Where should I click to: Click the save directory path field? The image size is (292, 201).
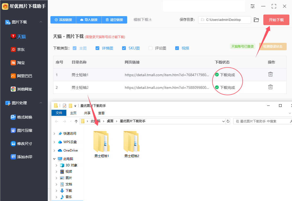pos(224,20)
